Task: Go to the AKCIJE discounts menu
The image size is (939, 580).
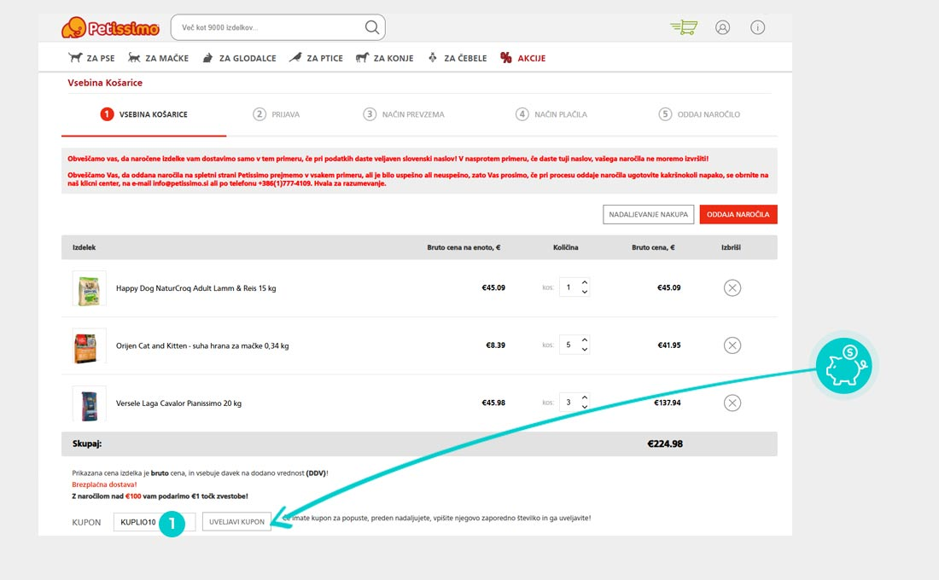Action: tap(522, 58)
